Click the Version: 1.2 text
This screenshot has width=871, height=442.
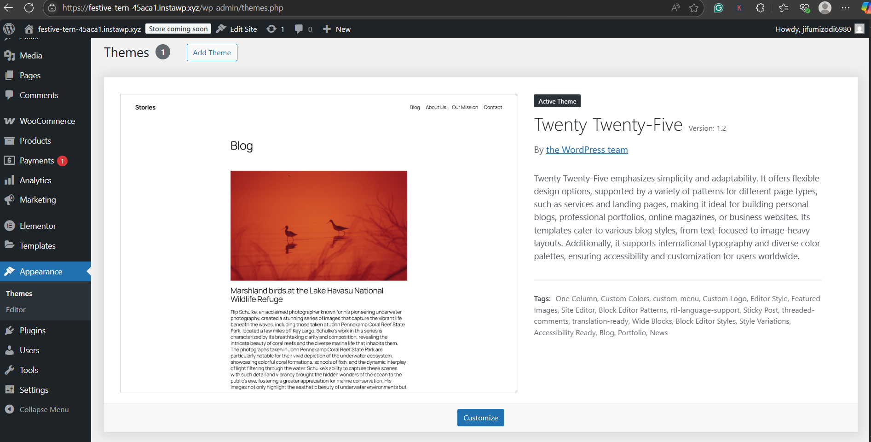pyautogui.click(x=707, y=128)
